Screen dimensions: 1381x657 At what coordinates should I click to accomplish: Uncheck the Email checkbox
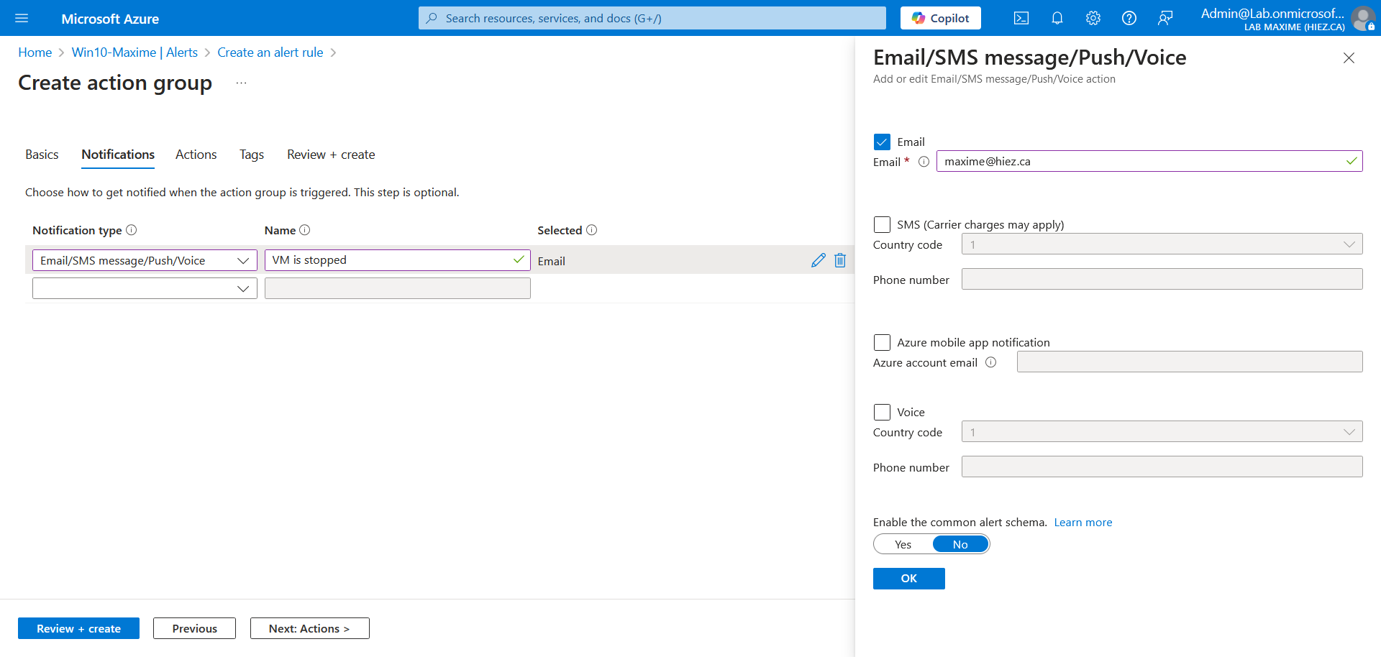coord(882,142)
